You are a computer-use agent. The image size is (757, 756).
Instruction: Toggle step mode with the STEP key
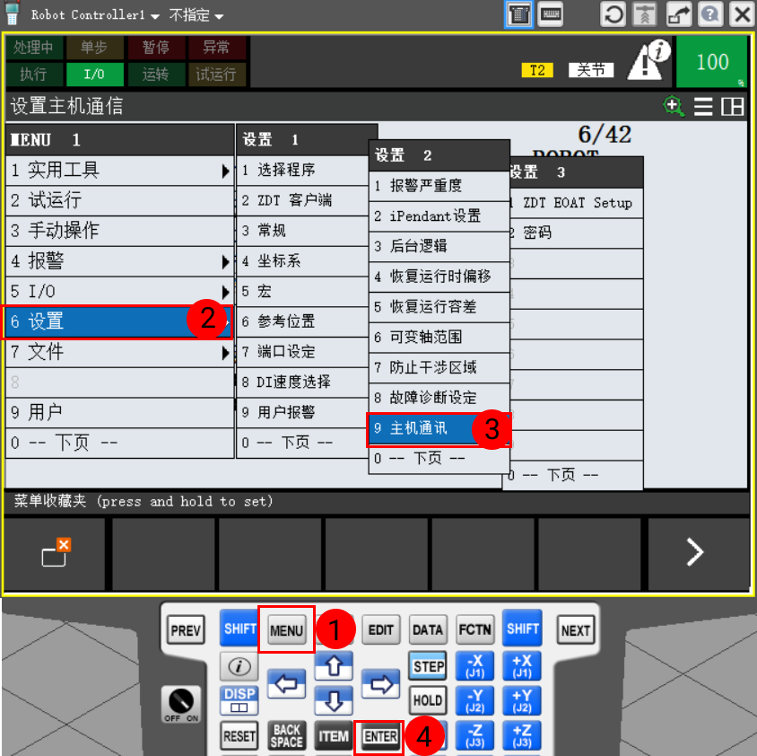[428, 665]
